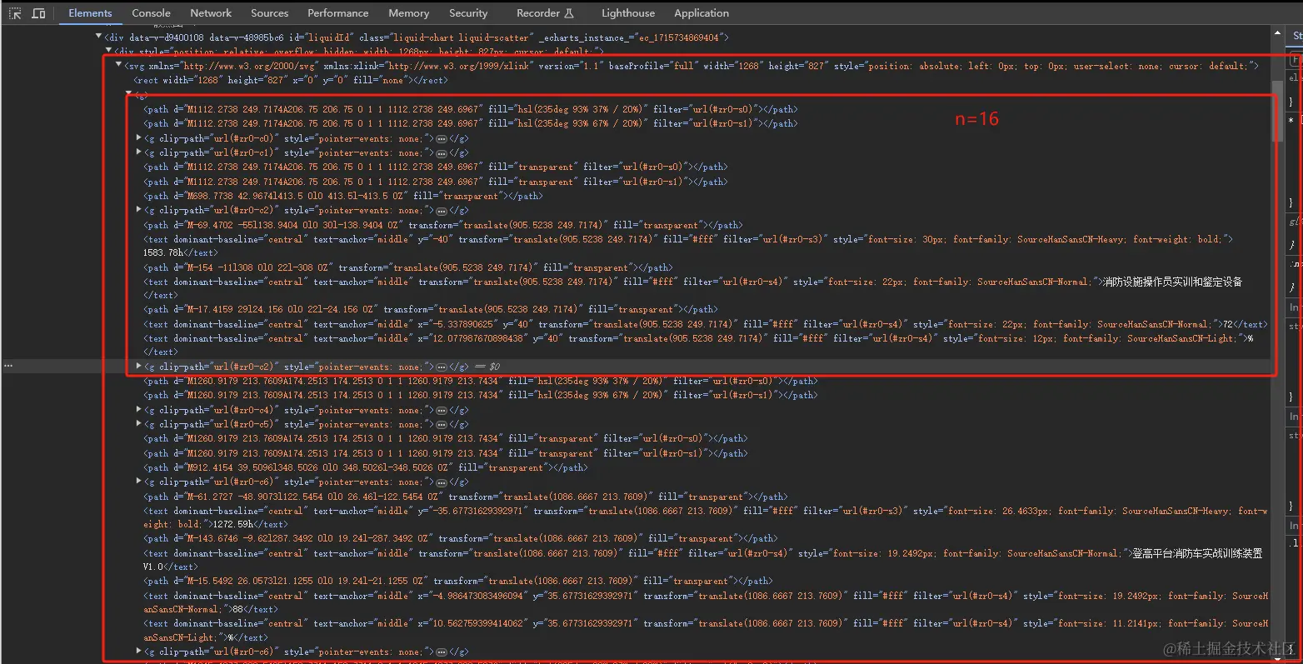This screenshot has height=664, width=1303.
Task: Expand the selected g node marked == $0
Action: (138, 367)
